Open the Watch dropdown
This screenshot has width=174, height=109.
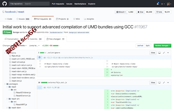121,12
